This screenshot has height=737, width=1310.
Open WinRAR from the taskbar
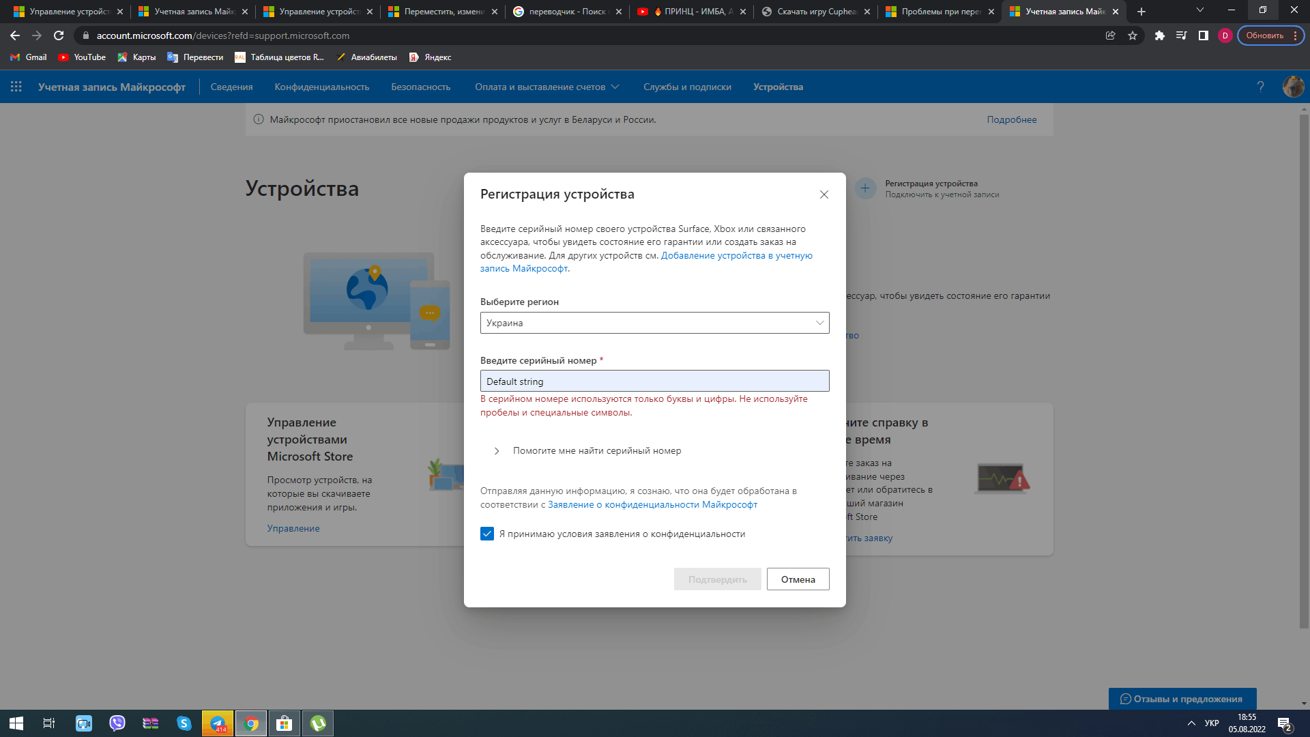coord(151,723)
